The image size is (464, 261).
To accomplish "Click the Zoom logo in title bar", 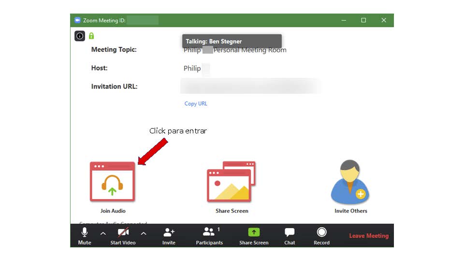I will point(77,20).
